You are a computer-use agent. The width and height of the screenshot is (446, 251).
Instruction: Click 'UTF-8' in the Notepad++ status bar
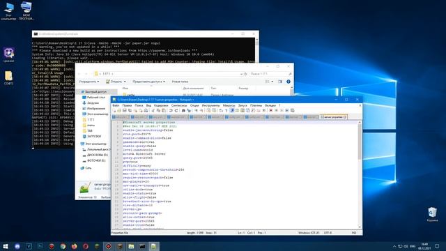(x=328, y=233)
